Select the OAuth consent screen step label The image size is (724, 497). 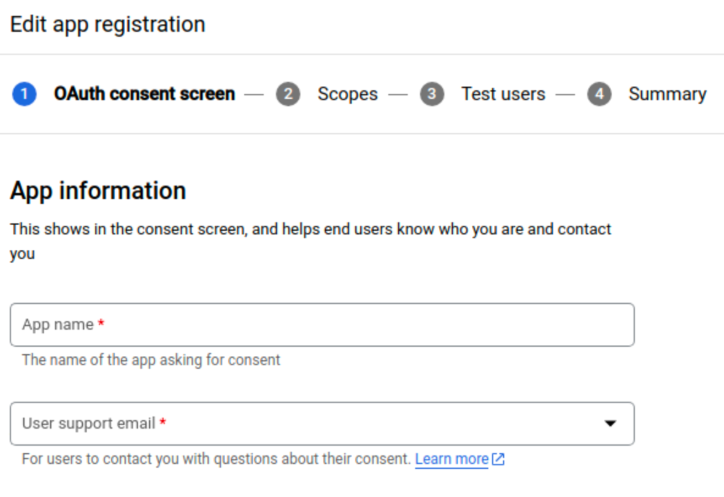[x=144, y=94]
